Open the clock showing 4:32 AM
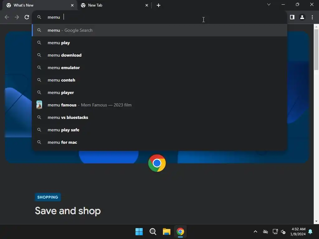319x239 pixels. (x=298, y=232)
